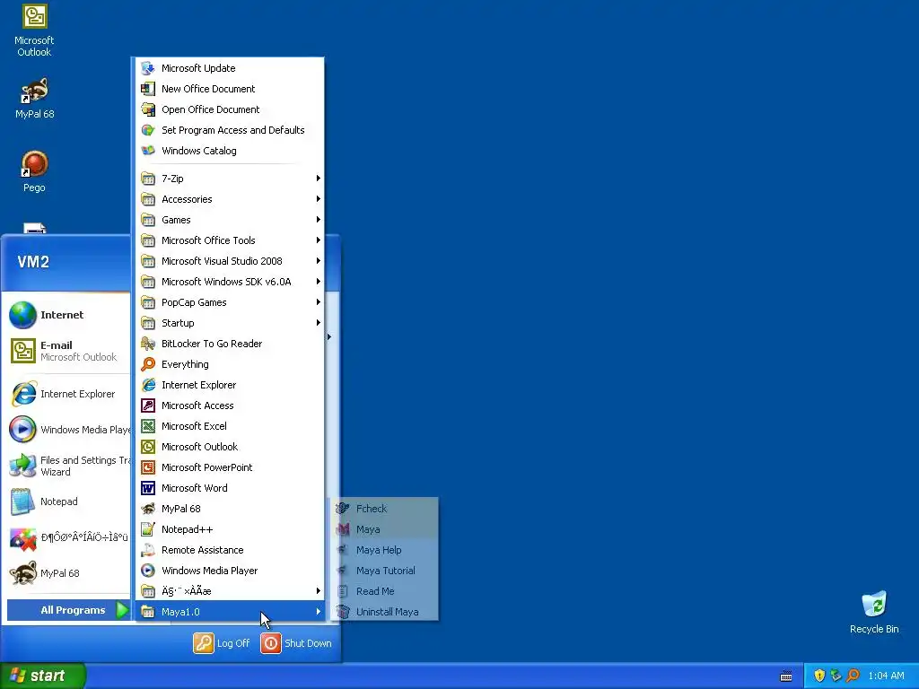Image resolution: width=919 pixels, height=689 pixels.
Task: Expand the Startup folder
Action: (x=230, y=323)
